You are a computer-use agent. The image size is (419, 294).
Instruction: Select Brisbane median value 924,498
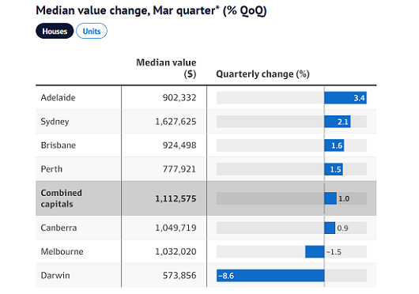pyautogui.click(x=179, y=145)
